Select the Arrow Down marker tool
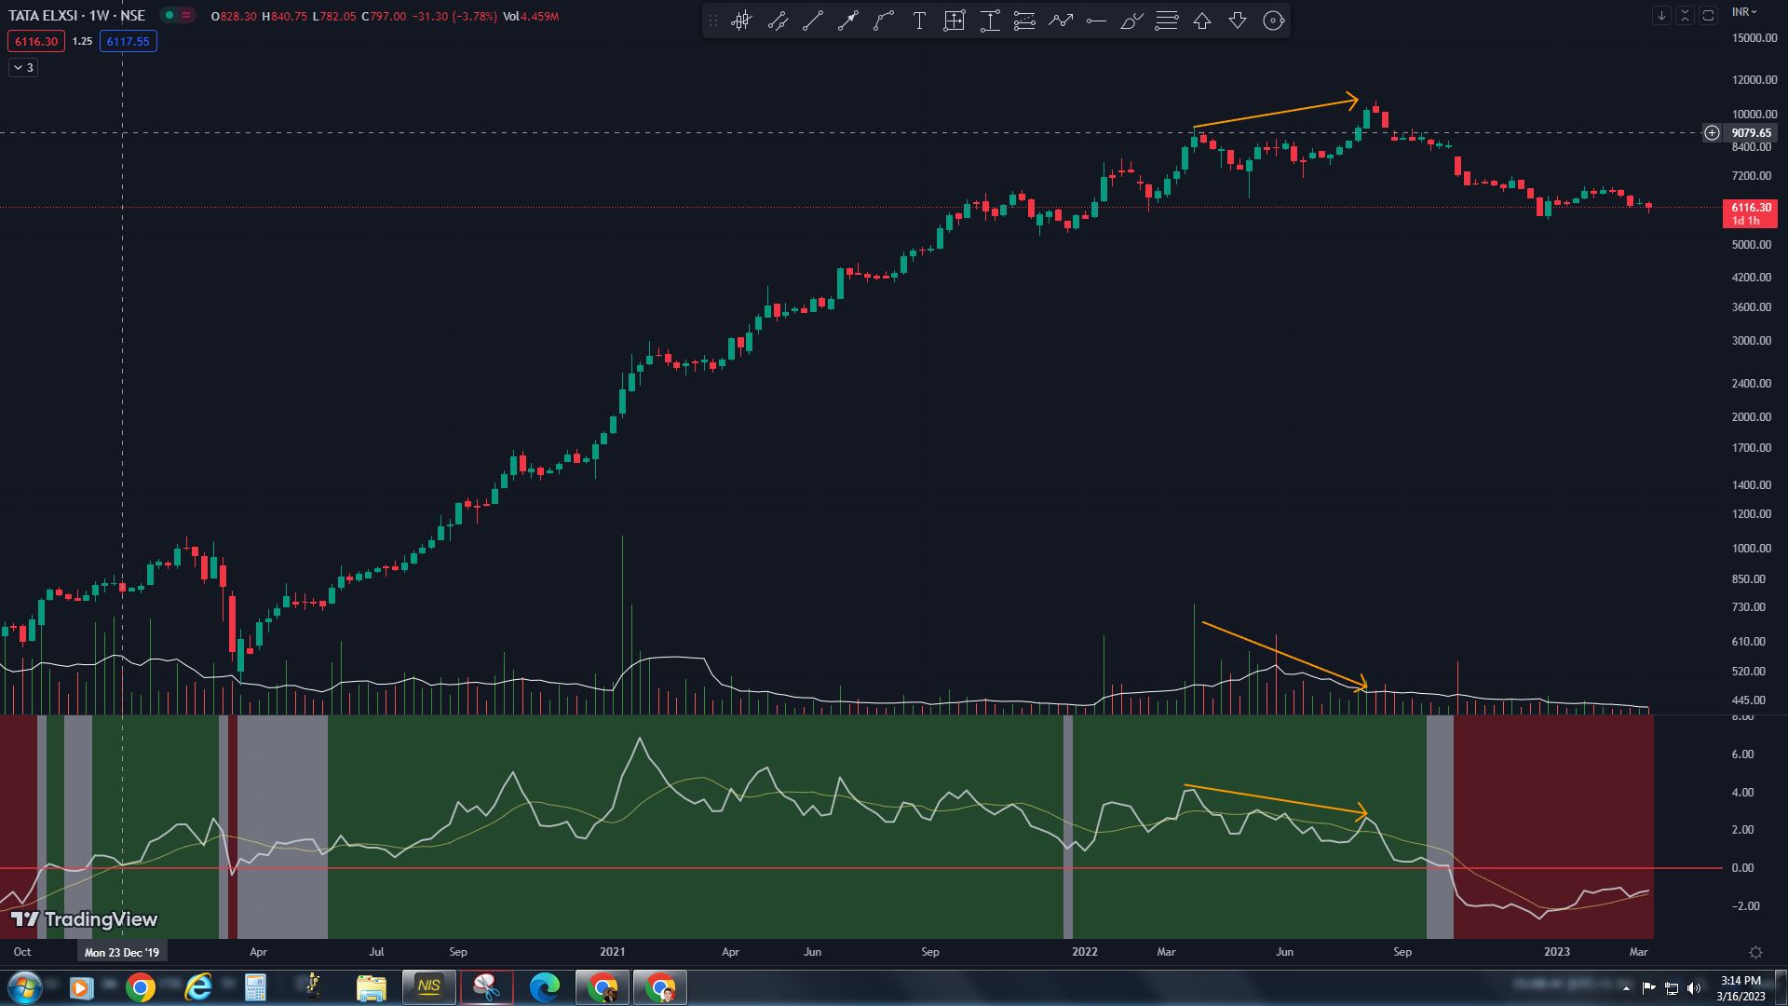Viewport: 1788px width, 1006px height. 1238,20
